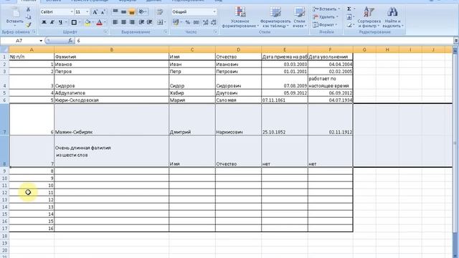
Task: Open Cell Styles (Стили ячеек)
Action: (x=300, y=17)
